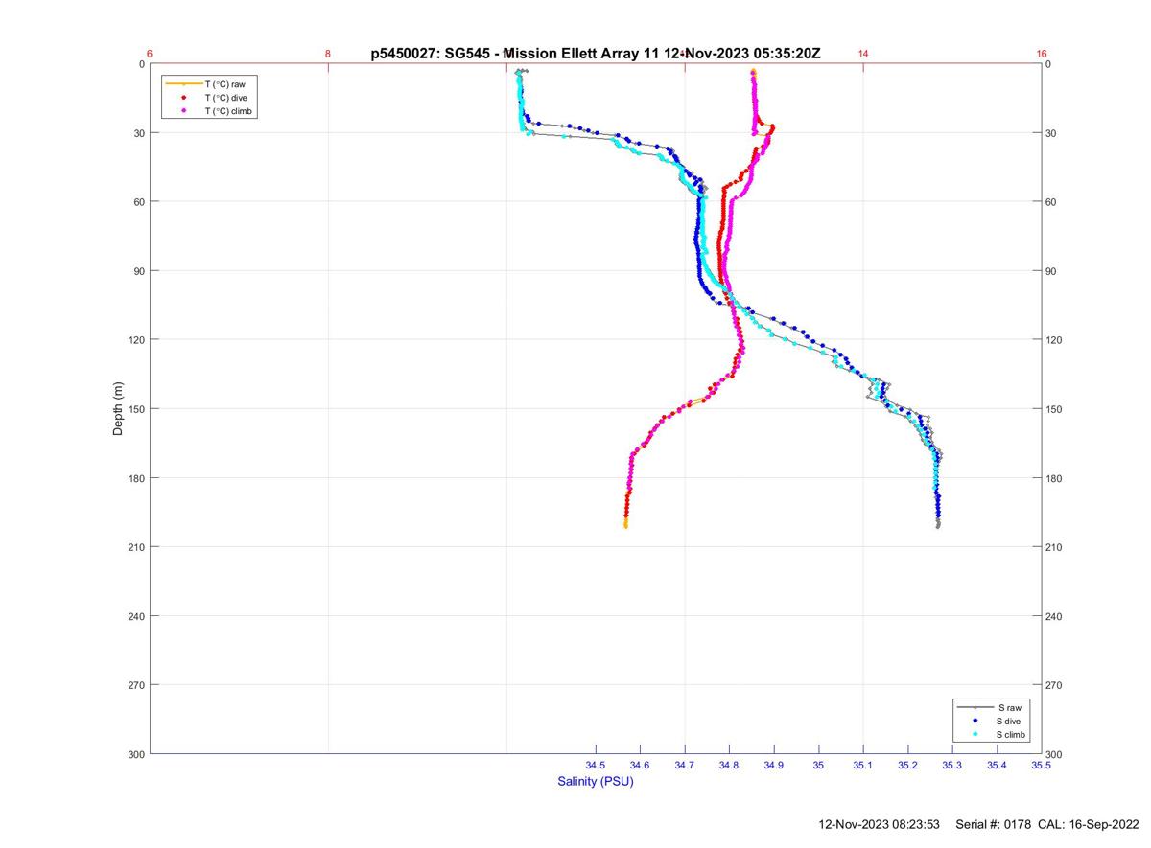Click the 34.7 salinity tick label
This screenshot has height=848, width=1151.
(x=685, y=765)
